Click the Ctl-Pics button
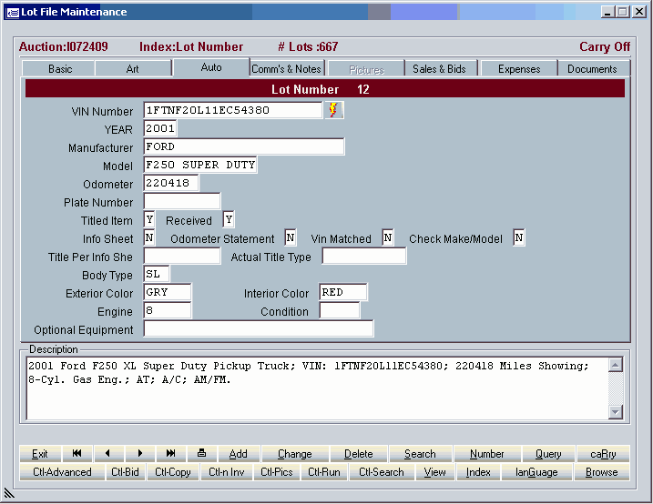 pyautogui.click(x=277, y=472)
